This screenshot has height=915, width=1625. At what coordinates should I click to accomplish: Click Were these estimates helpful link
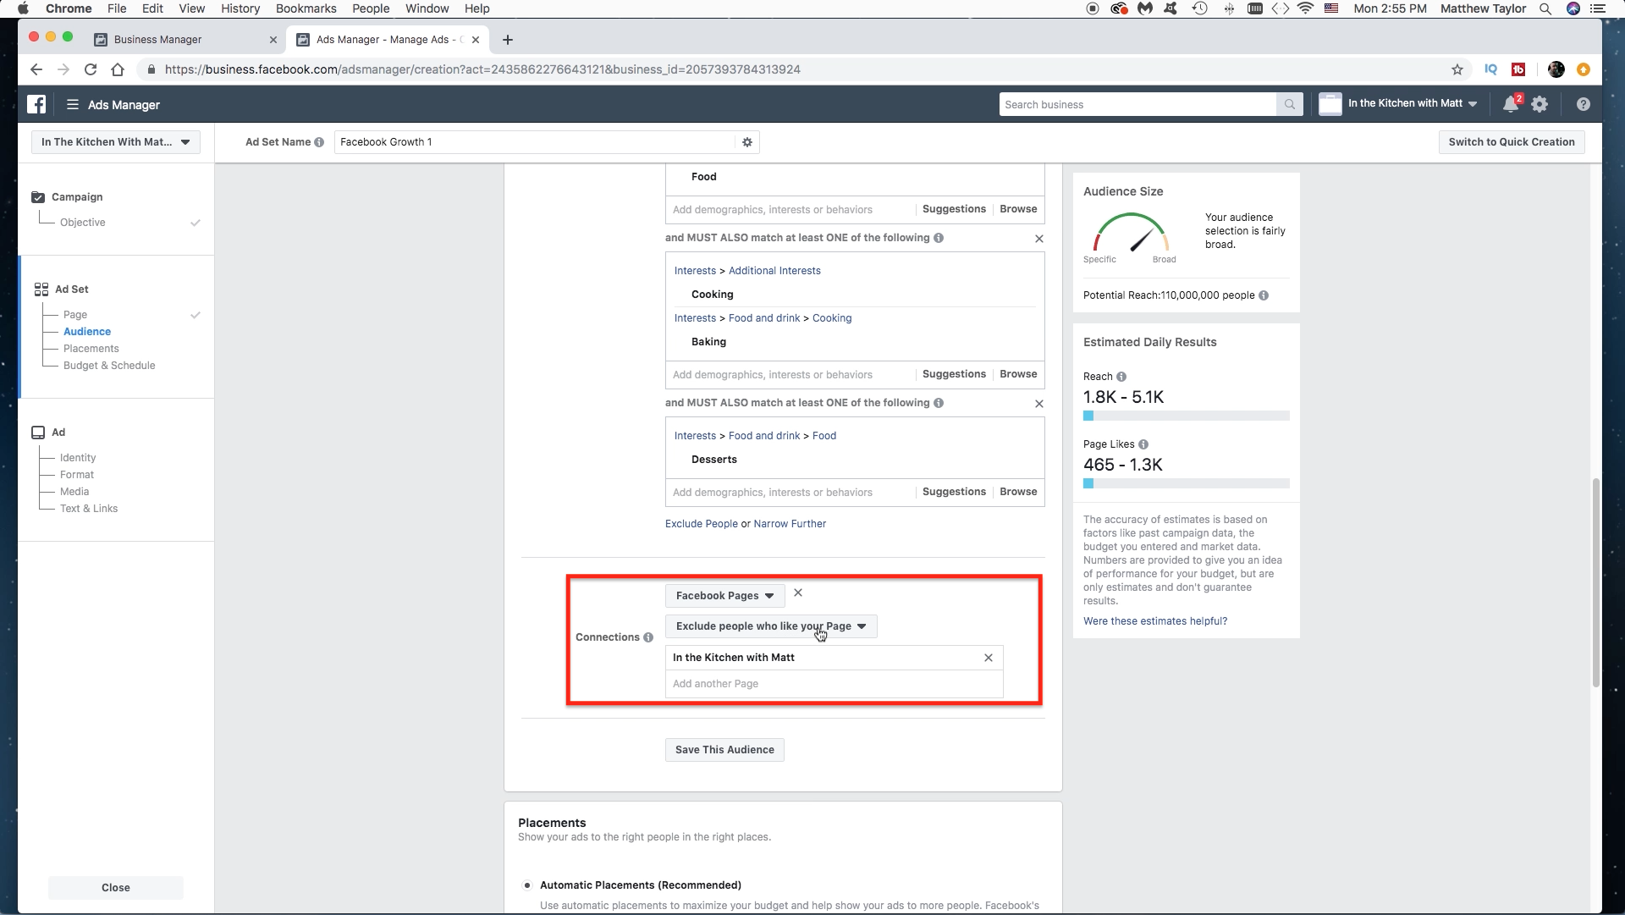tap(1155, 621)
